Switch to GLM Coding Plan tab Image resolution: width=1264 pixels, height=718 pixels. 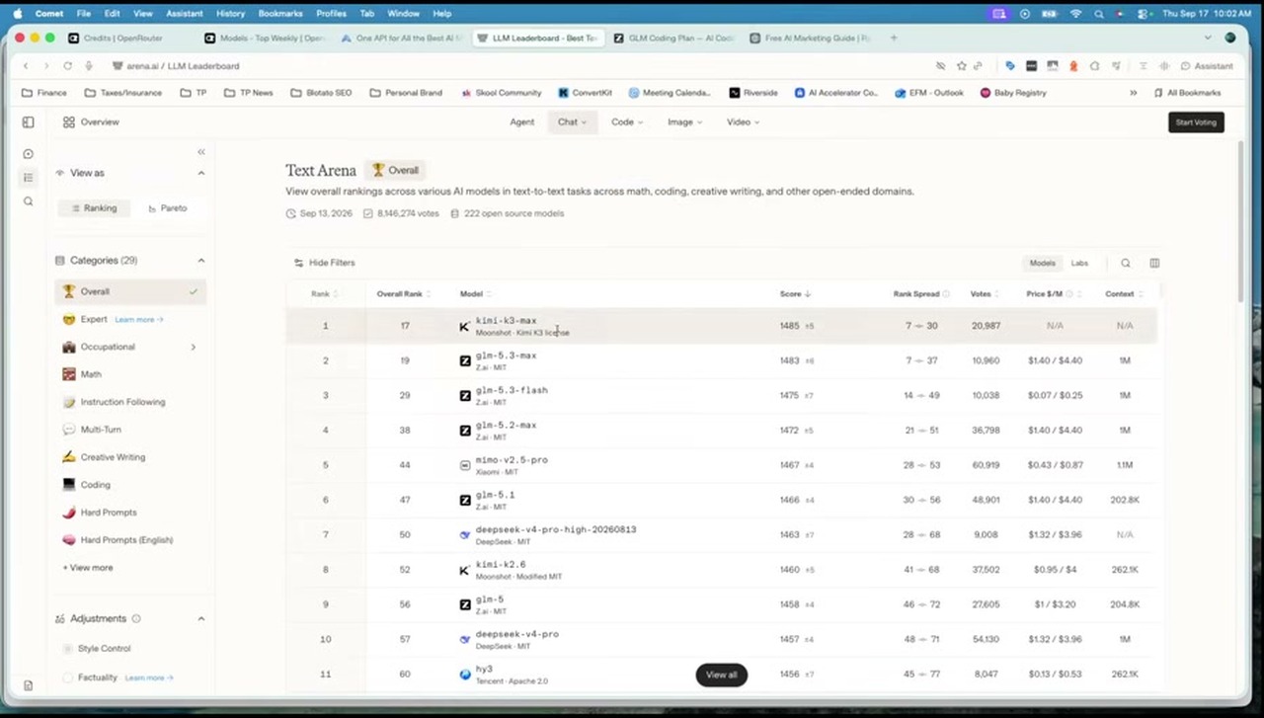click(671, 38)
